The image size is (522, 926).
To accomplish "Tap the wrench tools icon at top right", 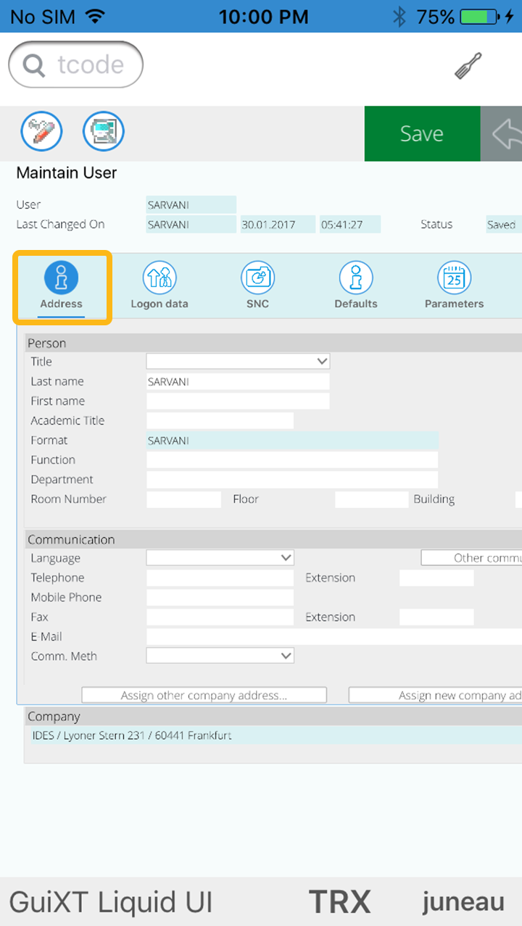I will tap(468, 66).
